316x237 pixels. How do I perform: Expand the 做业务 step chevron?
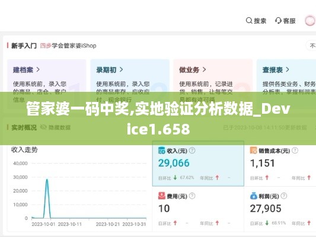[x=204, y=70]
